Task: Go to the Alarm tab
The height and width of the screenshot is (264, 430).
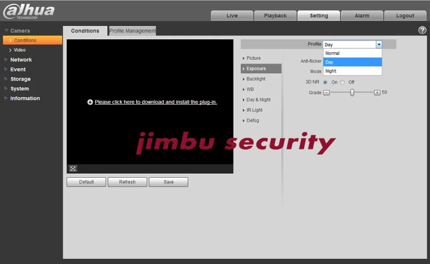Action: pos(362,15)
